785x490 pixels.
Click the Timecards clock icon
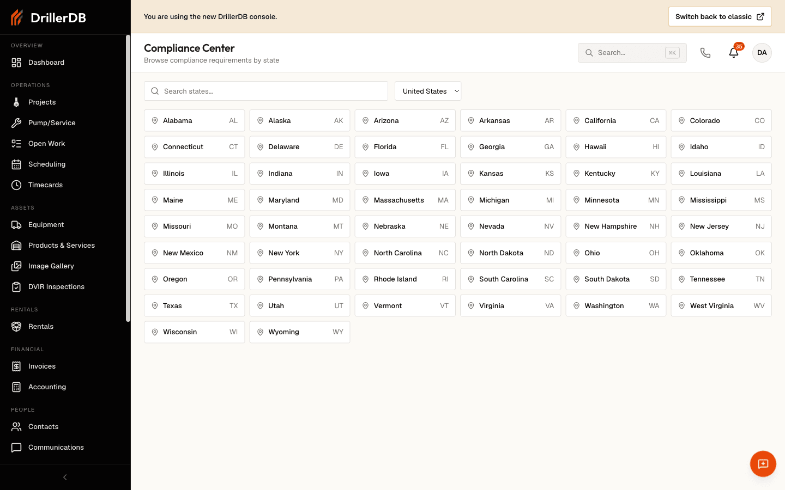16,185
